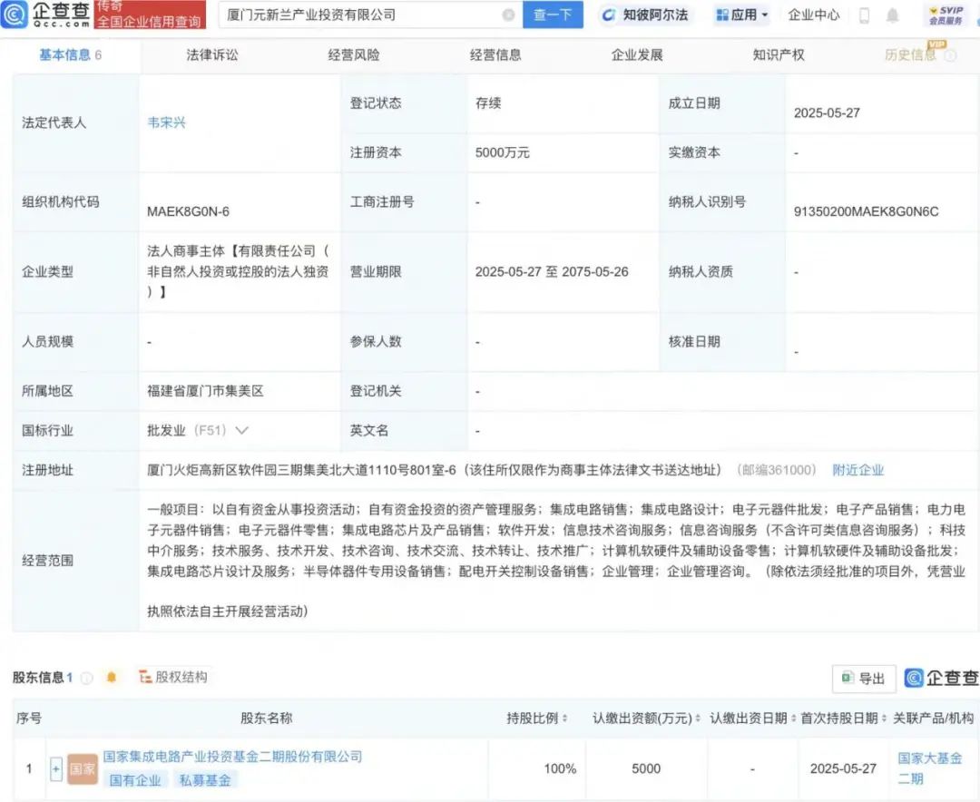Click the info icon next to 股东信息
This screenshot has height=802, width=980.
click(87, 678)
